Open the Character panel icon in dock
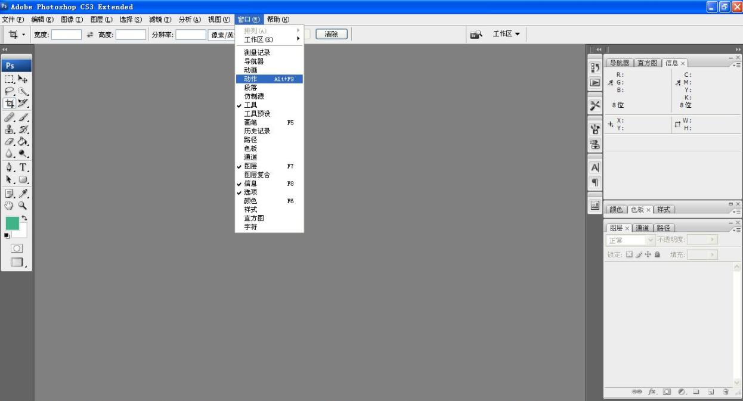Viewport: 743px width, 401px height. pos(595,168)
